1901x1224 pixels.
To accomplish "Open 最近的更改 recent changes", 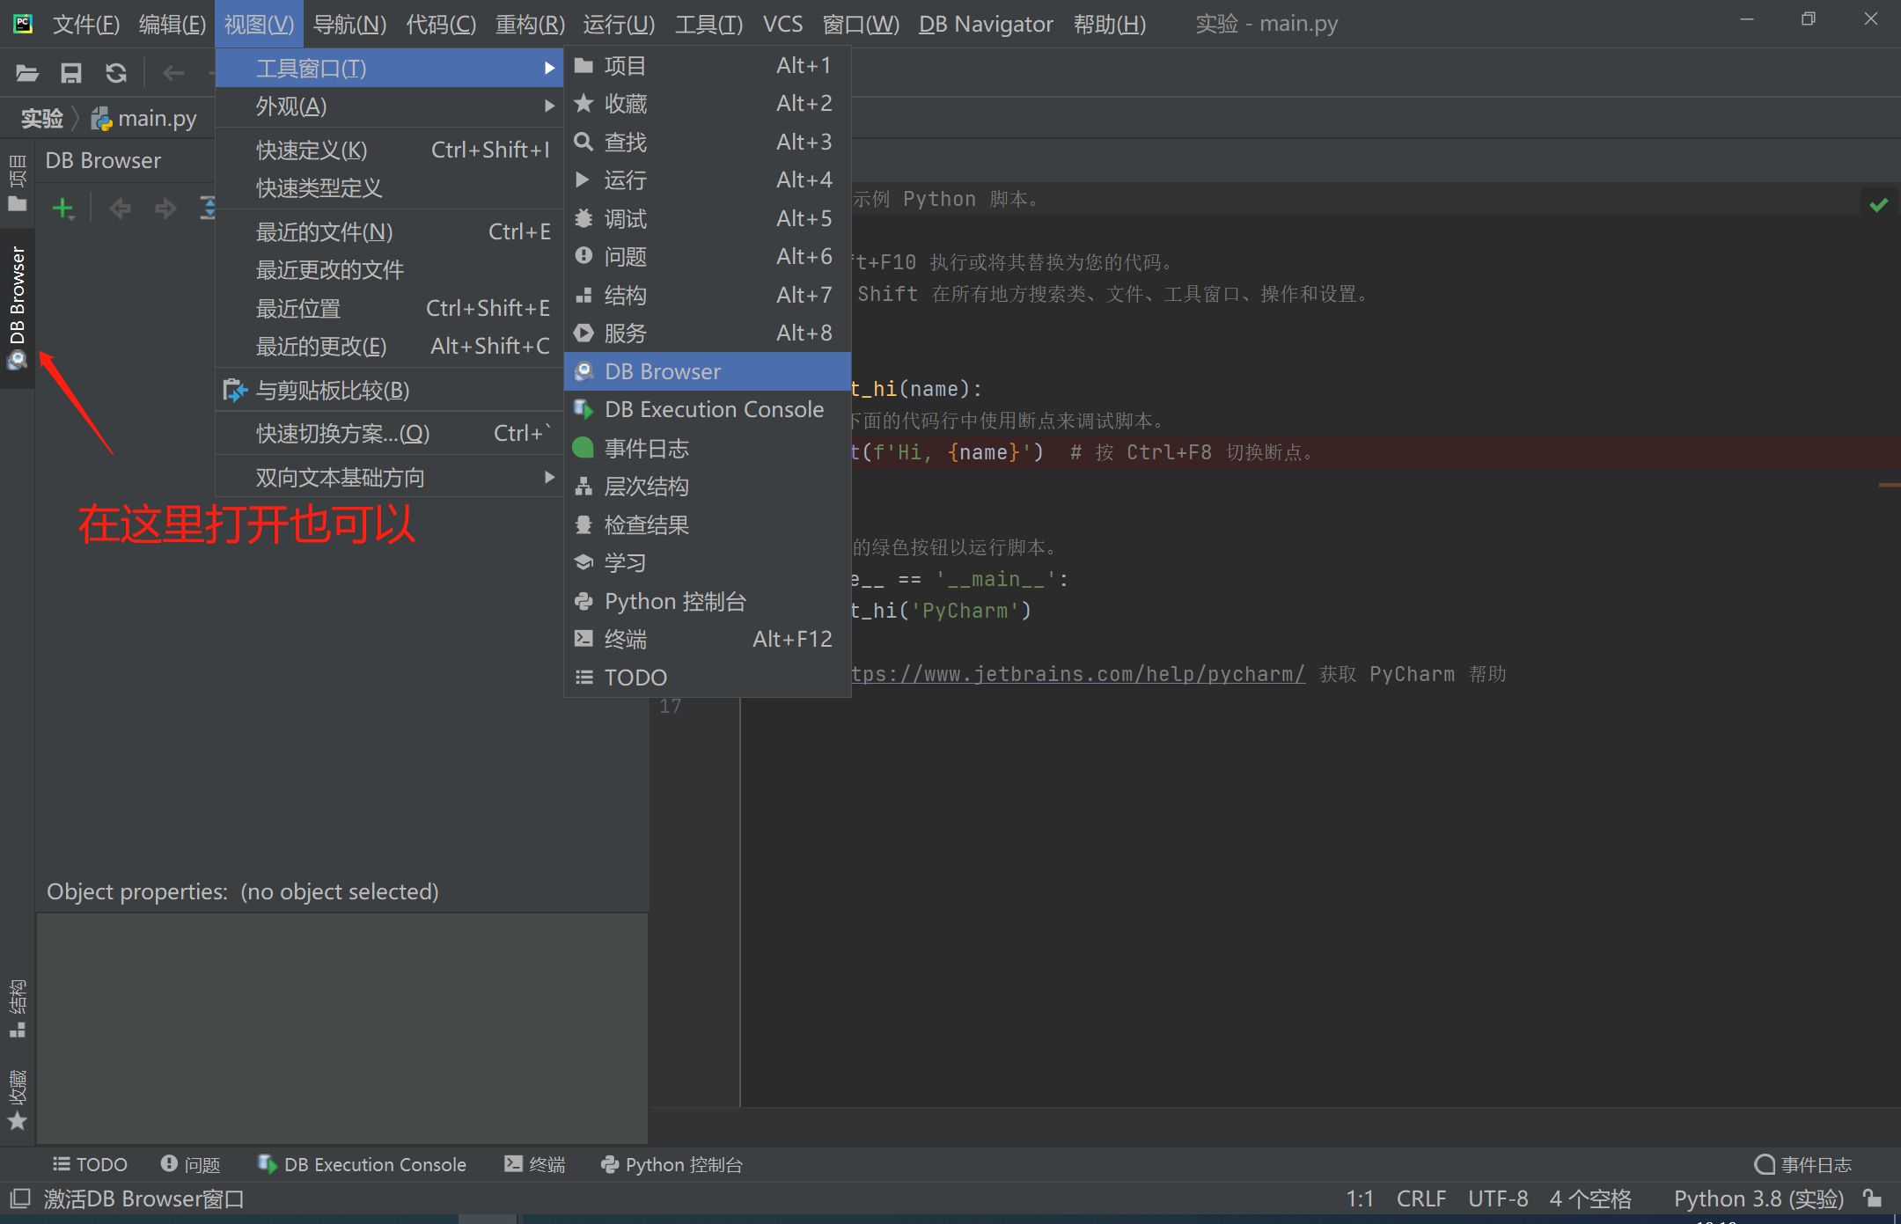I will tap(389, 347).
